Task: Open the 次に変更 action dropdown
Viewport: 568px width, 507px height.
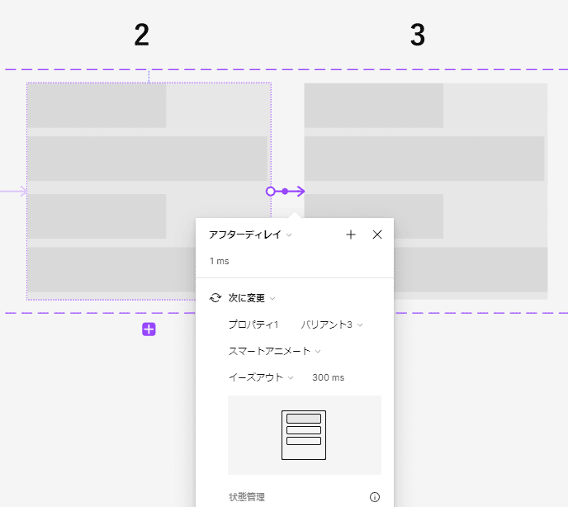Action: [252, 298]
